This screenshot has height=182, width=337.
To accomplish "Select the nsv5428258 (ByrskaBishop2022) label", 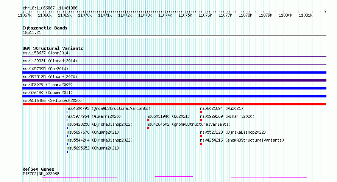I will tap(100, 124).
